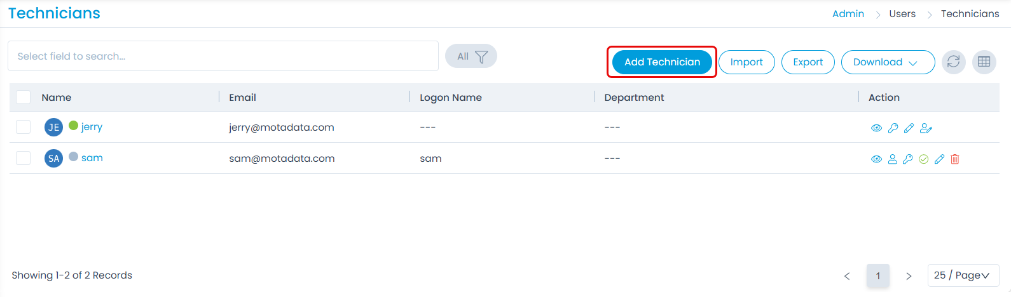Click the green checkmark icon in sam's row
1011x297 pixels.
[924, 159]
